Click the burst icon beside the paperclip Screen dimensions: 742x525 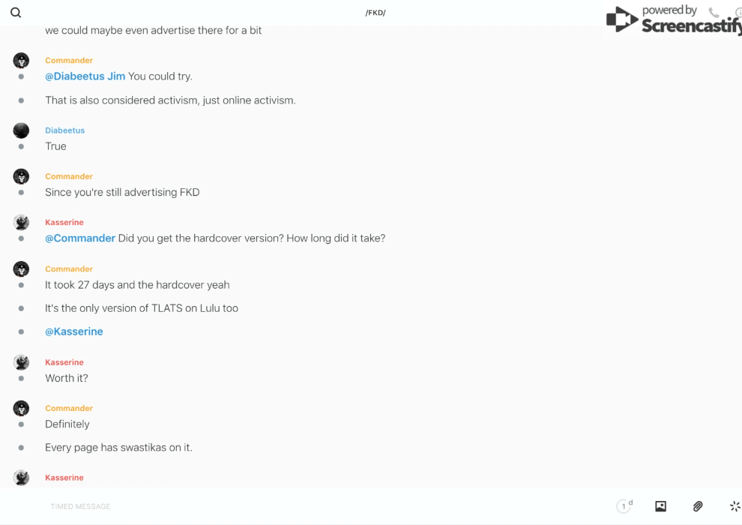735,506
